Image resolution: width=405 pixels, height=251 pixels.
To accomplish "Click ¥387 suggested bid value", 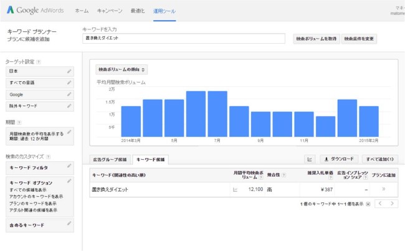I will 326,190.
